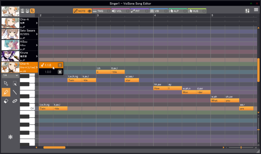Open the mixer sliders settings icon
Viewport: 261px width, 154px height.
247,11
